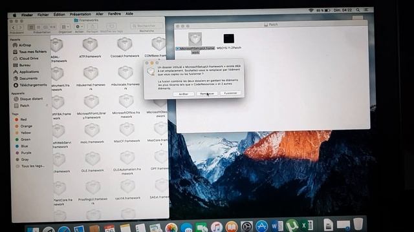Open the Trash in the Dock
This screenshot has width=414, height=232.
coord(358,224)
